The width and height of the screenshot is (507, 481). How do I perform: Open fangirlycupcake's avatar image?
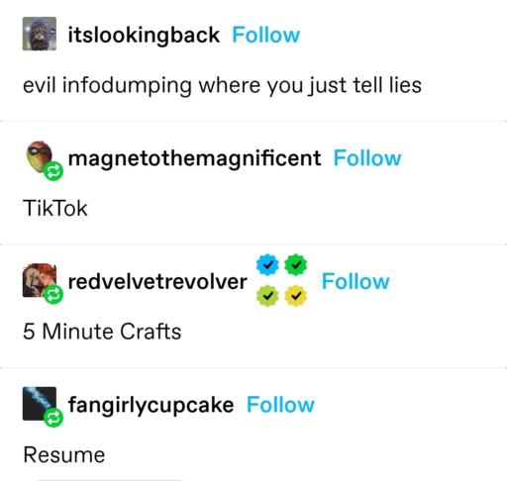40,404
